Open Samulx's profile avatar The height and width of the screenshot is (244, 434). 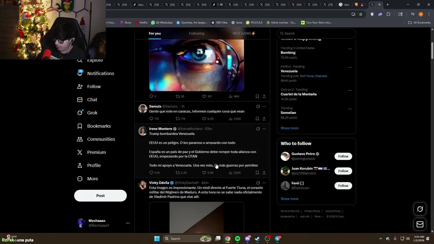[143, 108]
